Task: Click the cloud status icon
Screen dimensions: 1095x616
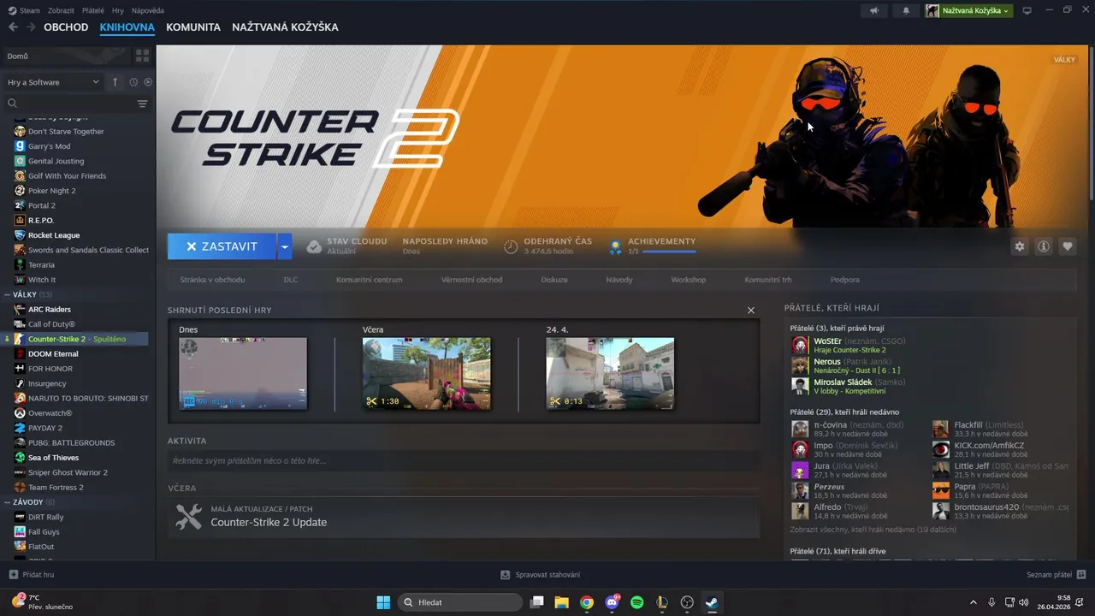Action: [314, 246]
